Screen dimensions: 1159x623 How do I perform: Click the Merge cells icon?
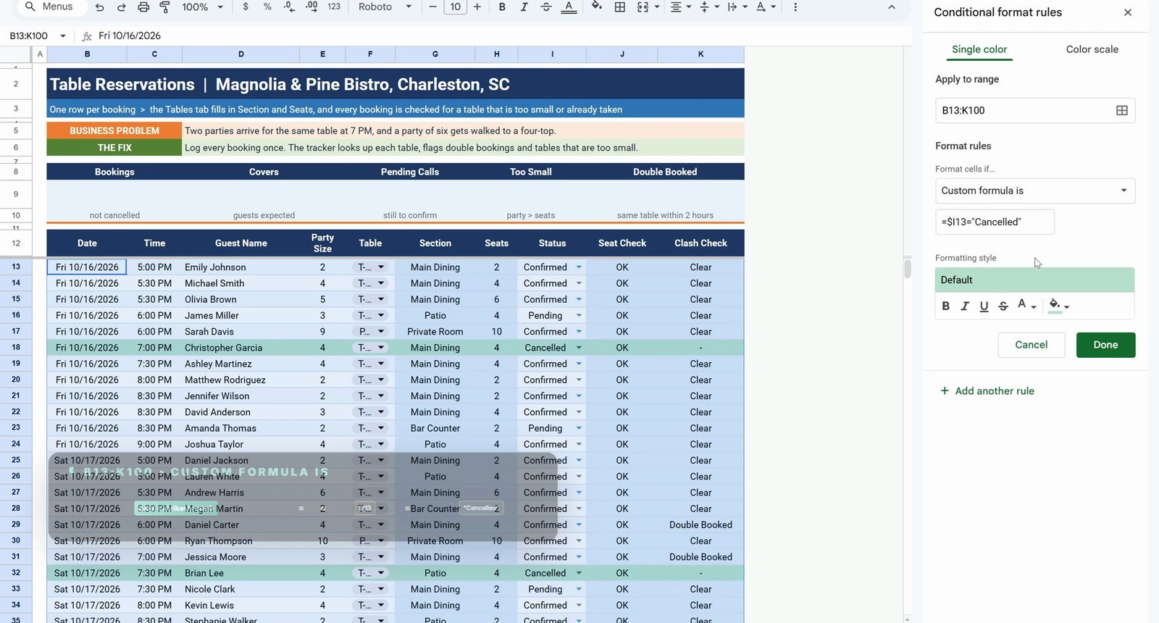pos(643,7)
